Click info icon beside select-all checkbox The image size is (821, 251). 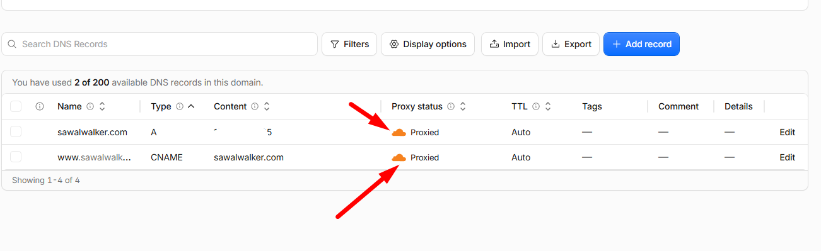pos(40,107)
